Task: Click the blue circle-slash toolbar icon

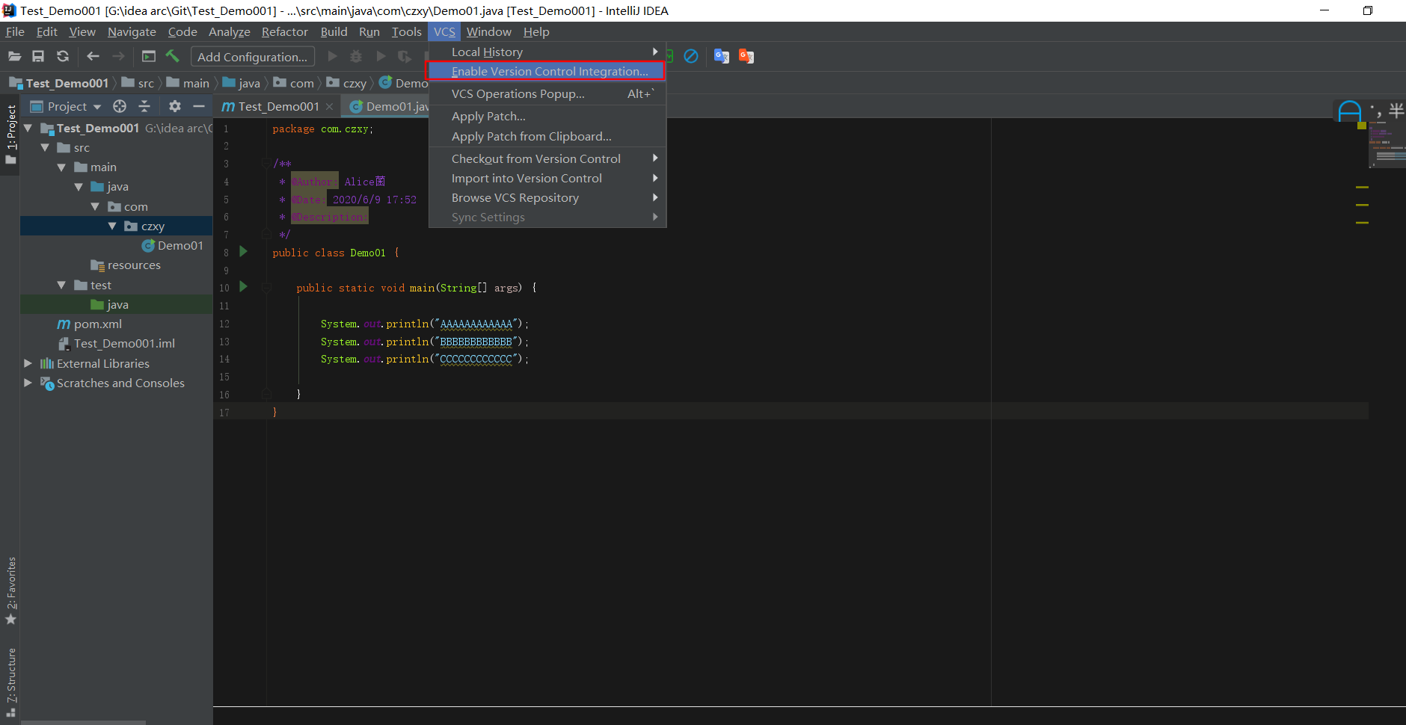Action: (x=691, y=57)
